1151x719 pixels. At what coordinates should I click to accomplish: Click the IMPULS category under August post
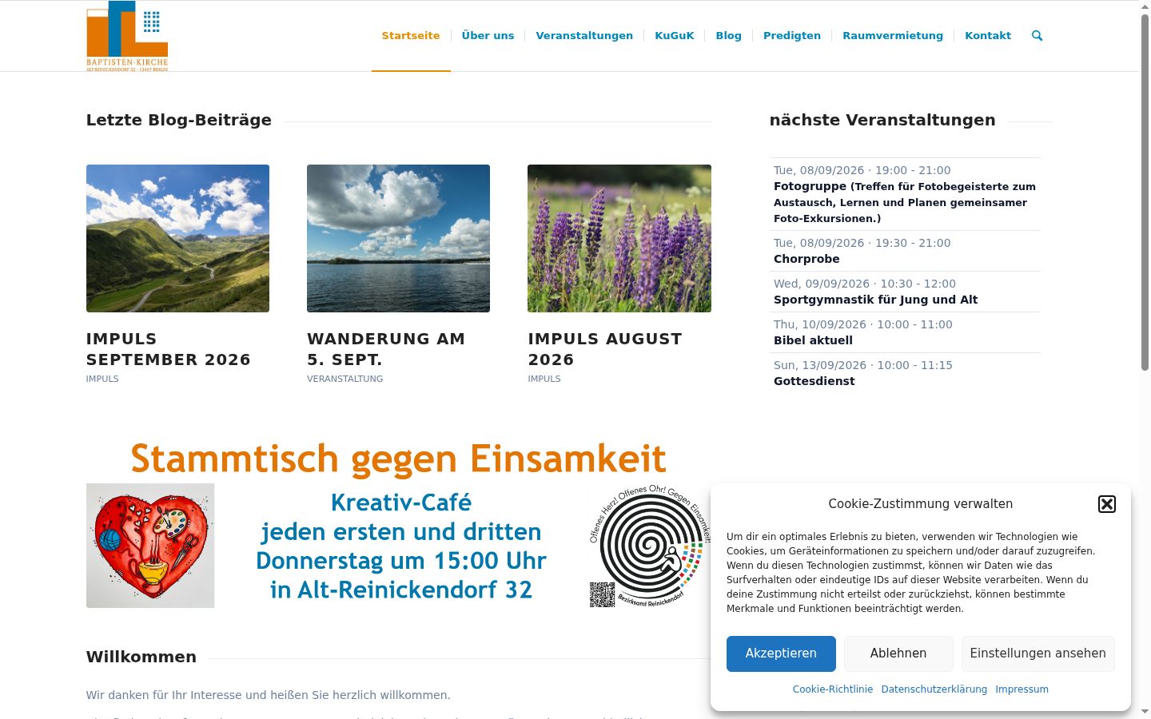[x=544, y=379]
